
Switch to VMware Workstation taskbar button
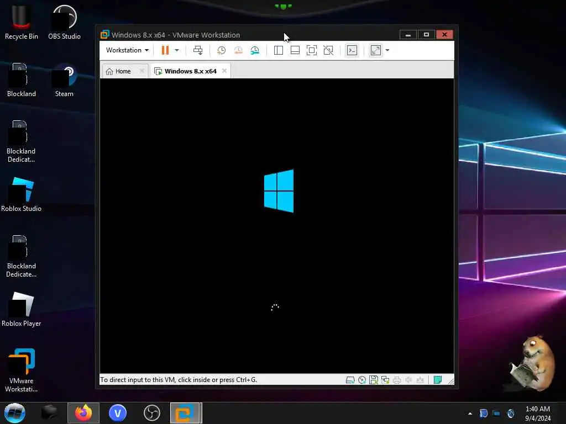[x=186, y=413]
